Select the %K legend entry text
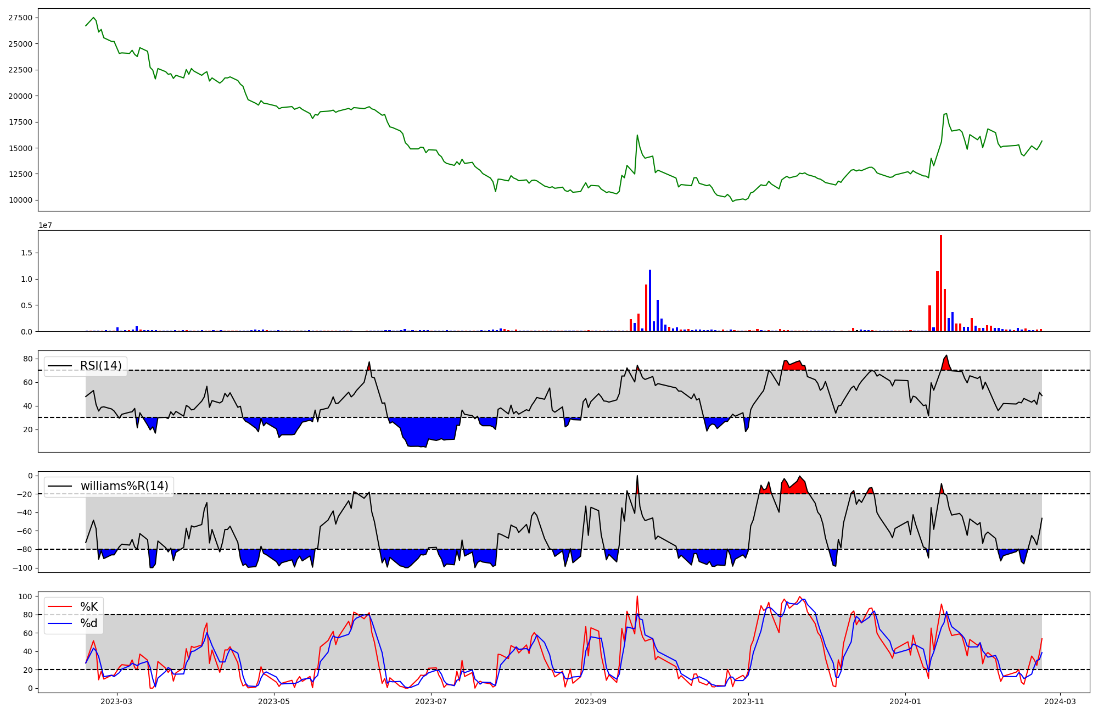 [89, 606]
